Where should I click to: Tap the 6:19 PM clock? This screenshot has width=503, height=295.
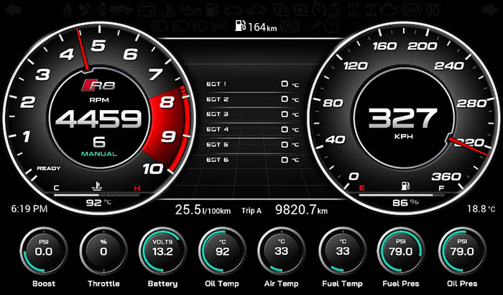[29, 209]
